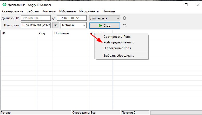The width and height of the screenshot is (202, 115).
Task: Click the Hostname column header
Action: [61, 33]
